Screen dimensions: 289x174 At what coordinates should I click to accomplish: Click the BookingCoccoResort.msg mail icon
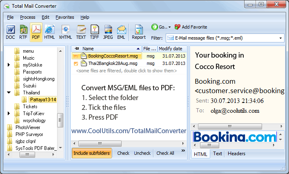tap(84, 56)
